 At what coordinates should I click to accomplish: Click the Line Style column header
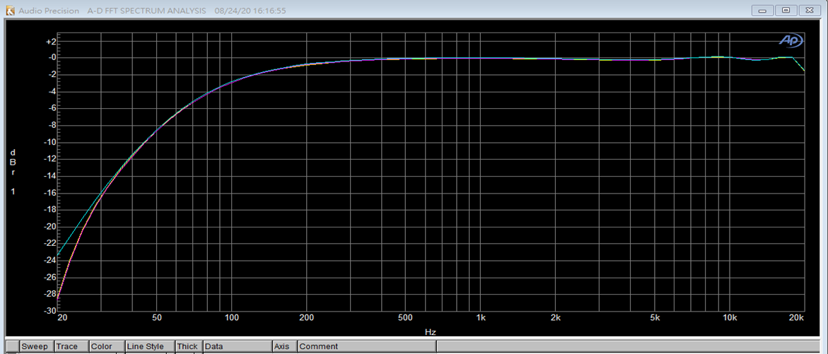[145, 347]
